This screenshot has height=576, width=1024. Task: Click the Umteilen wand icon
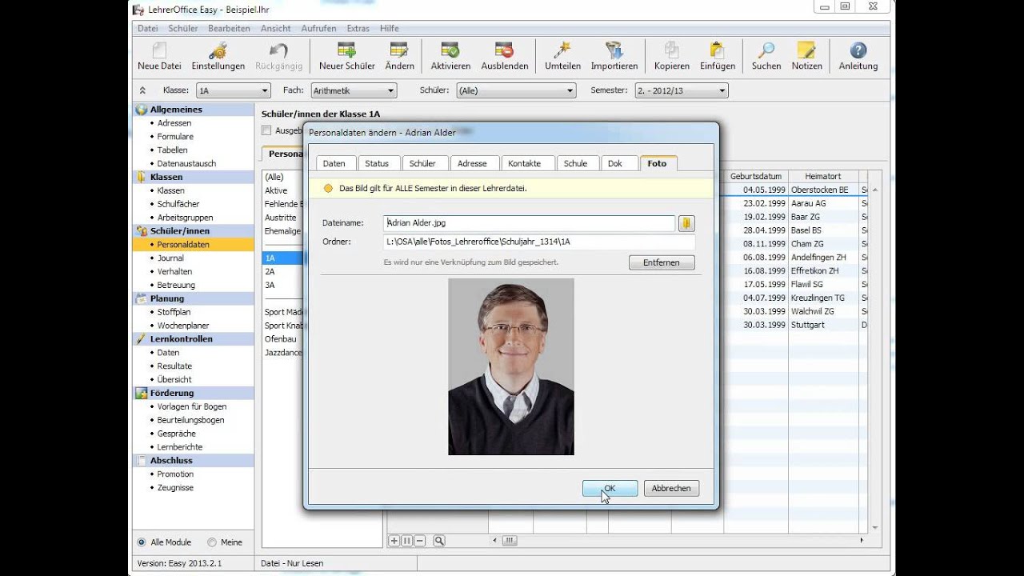pos(562,56)
